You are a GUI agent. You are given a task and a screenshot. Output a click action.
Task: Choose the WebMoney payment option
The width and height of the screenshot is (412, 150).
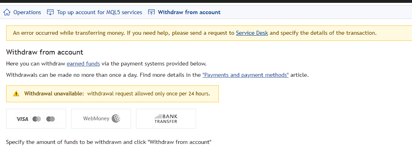tap(101, 118)
